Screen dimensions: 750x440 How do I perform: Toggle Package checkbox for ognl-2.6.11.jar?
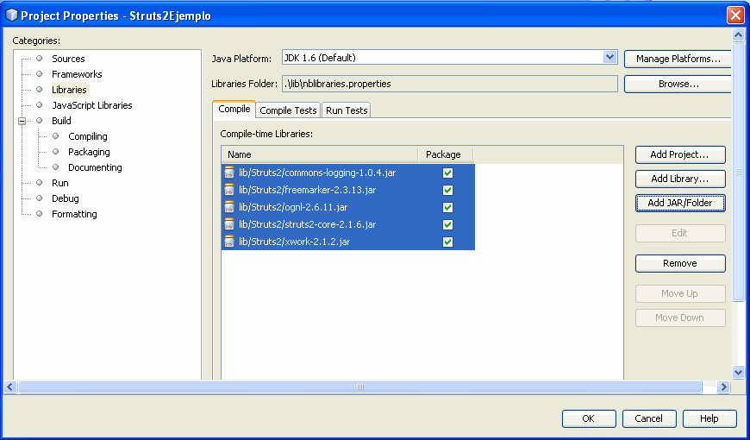click(447, 207)
